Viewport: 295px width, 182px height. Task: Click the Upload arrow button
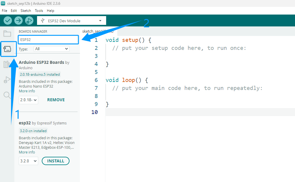(x=18, y=20)
